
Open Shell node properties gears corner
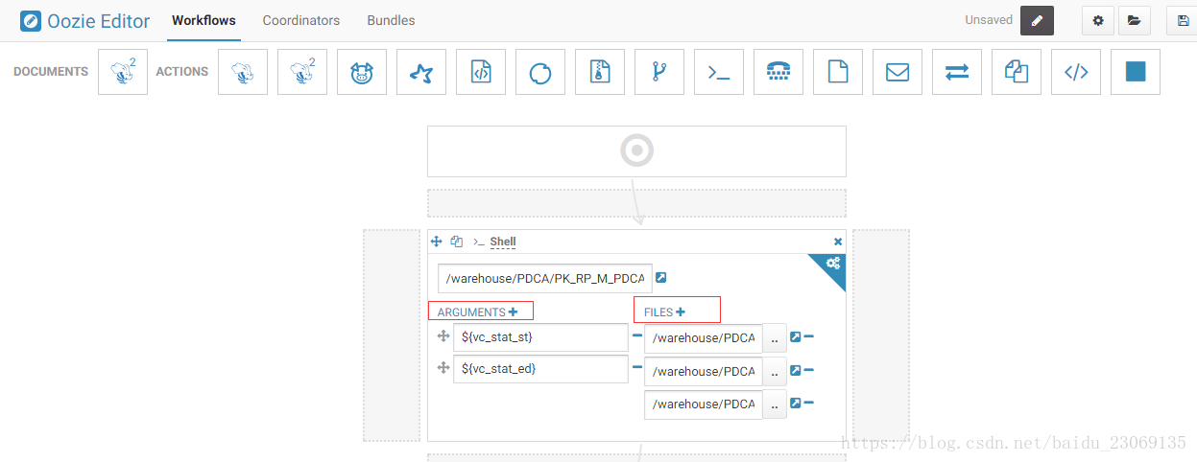click(832, 265)
